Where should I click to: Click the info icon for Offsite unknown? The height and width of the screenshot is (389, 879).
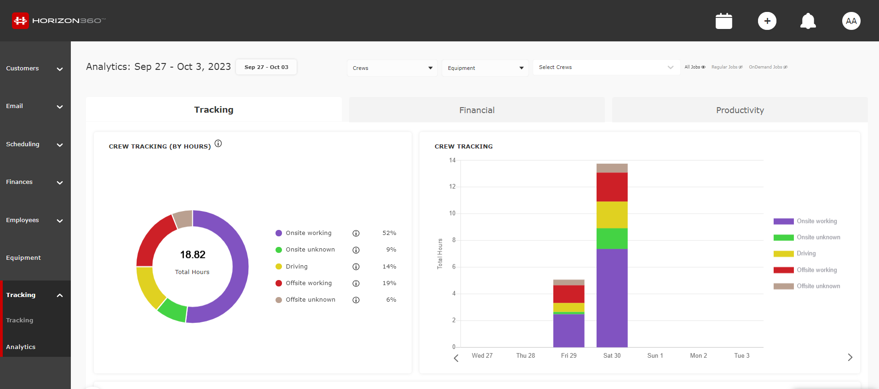pyautogui.click(x=356, y=300)
